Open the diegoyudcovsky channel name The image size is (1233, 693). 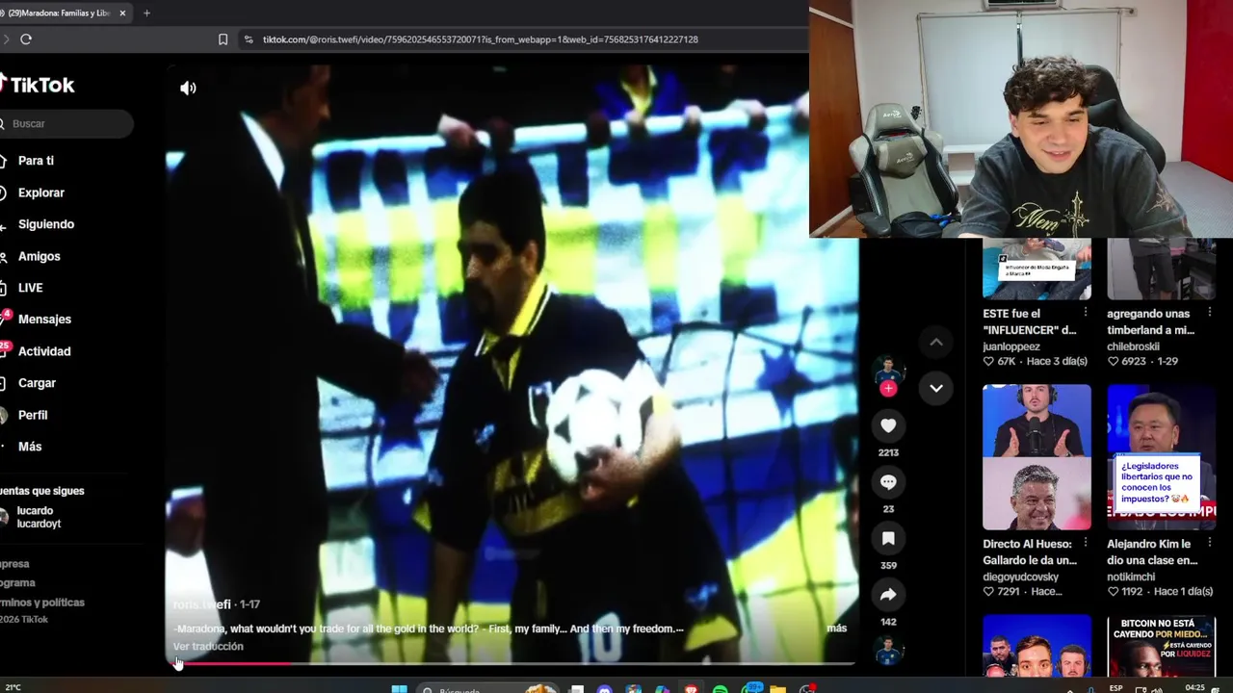click(x=1021, y=577)
